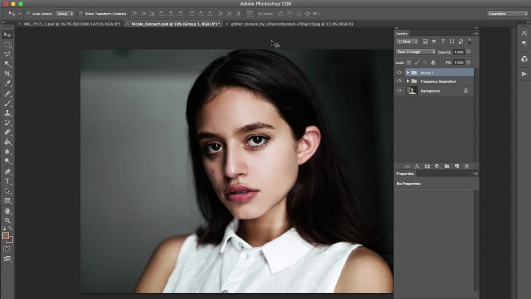Select the Brush tool
Viewport: 531px width, 299px height.
coord(8,103)
